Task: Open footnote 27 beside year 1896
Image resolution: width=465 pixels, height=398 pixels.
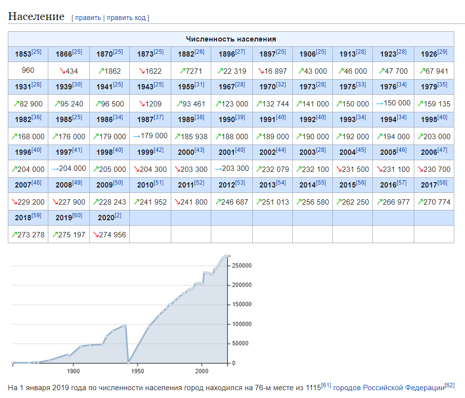Action: pos(240,52)
